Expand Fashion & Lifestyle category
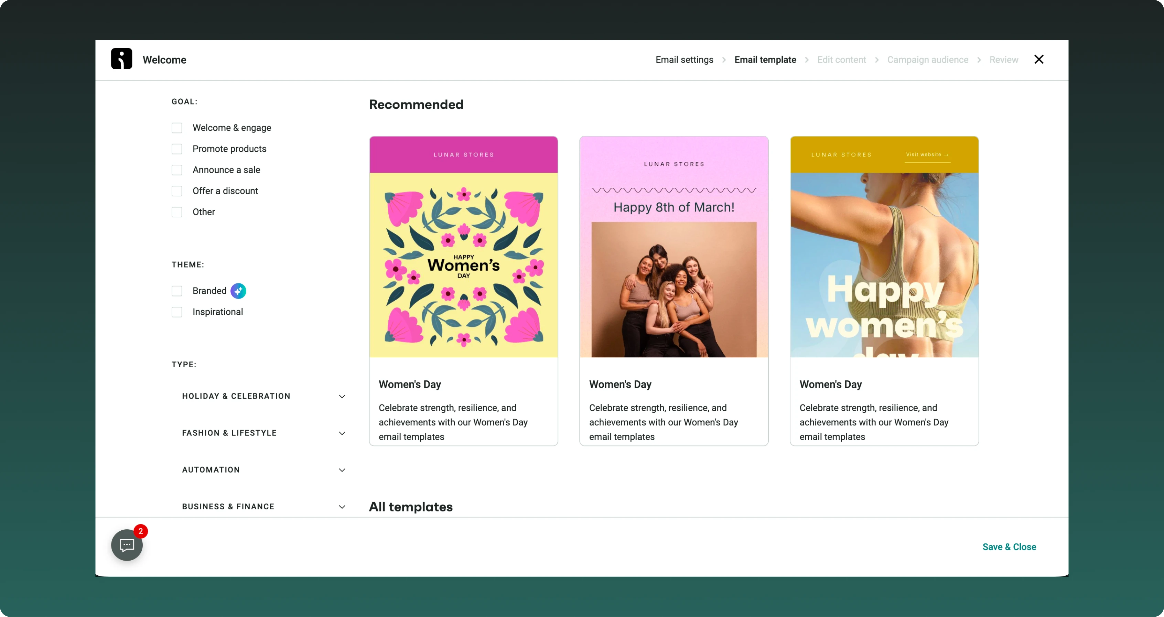Screen dimensions: 1164x617 342,433
